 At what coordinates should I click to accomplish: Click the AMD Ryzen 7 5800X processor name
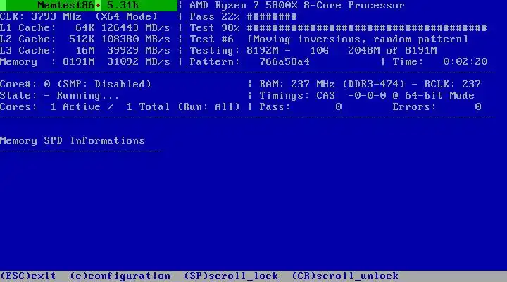click(297, 6)
